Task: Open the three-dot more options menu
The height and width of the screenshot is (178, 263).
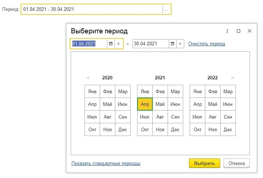Action: (x=227, y=31)
